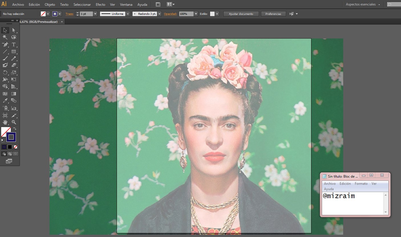This screenshot has width=401, height=237.
Task: Select the Artboard tool
Action: (5, 115)
